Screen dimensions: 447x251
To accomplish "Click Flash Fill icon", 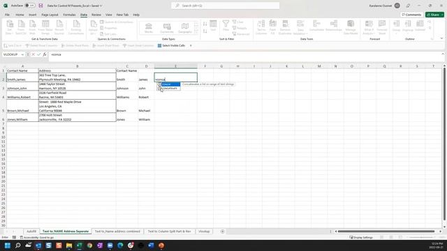I will (x=272, y=28).
